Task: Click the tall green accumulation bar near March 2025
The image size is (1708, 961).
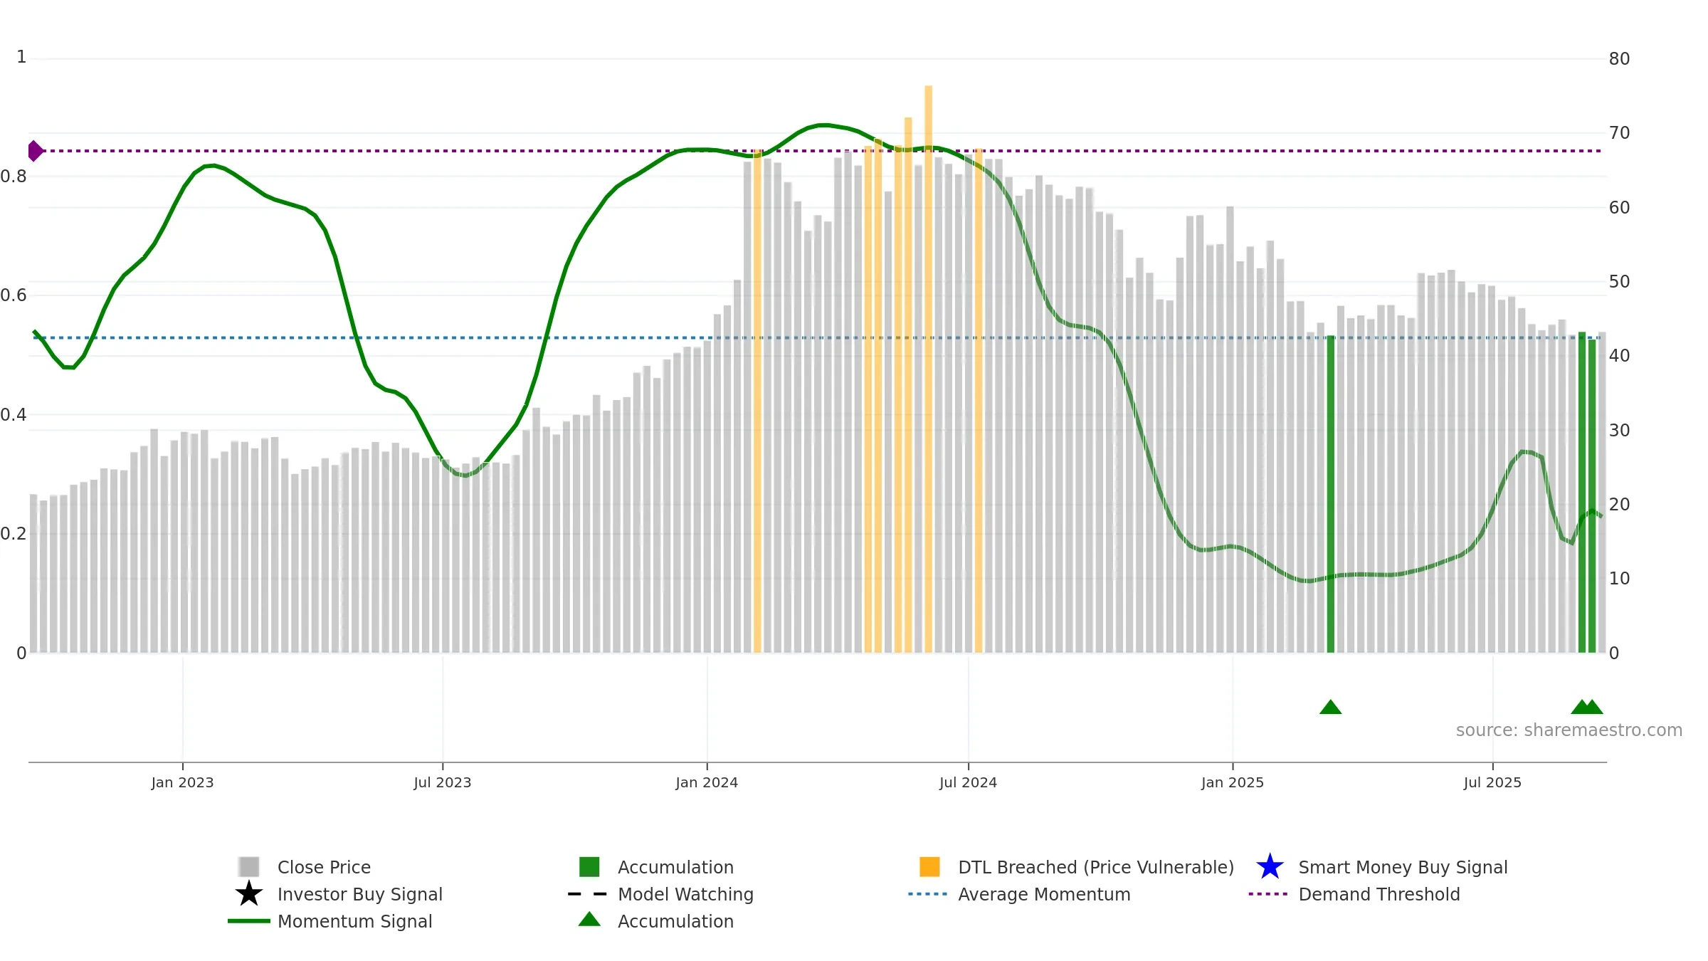Action: 1331,494
